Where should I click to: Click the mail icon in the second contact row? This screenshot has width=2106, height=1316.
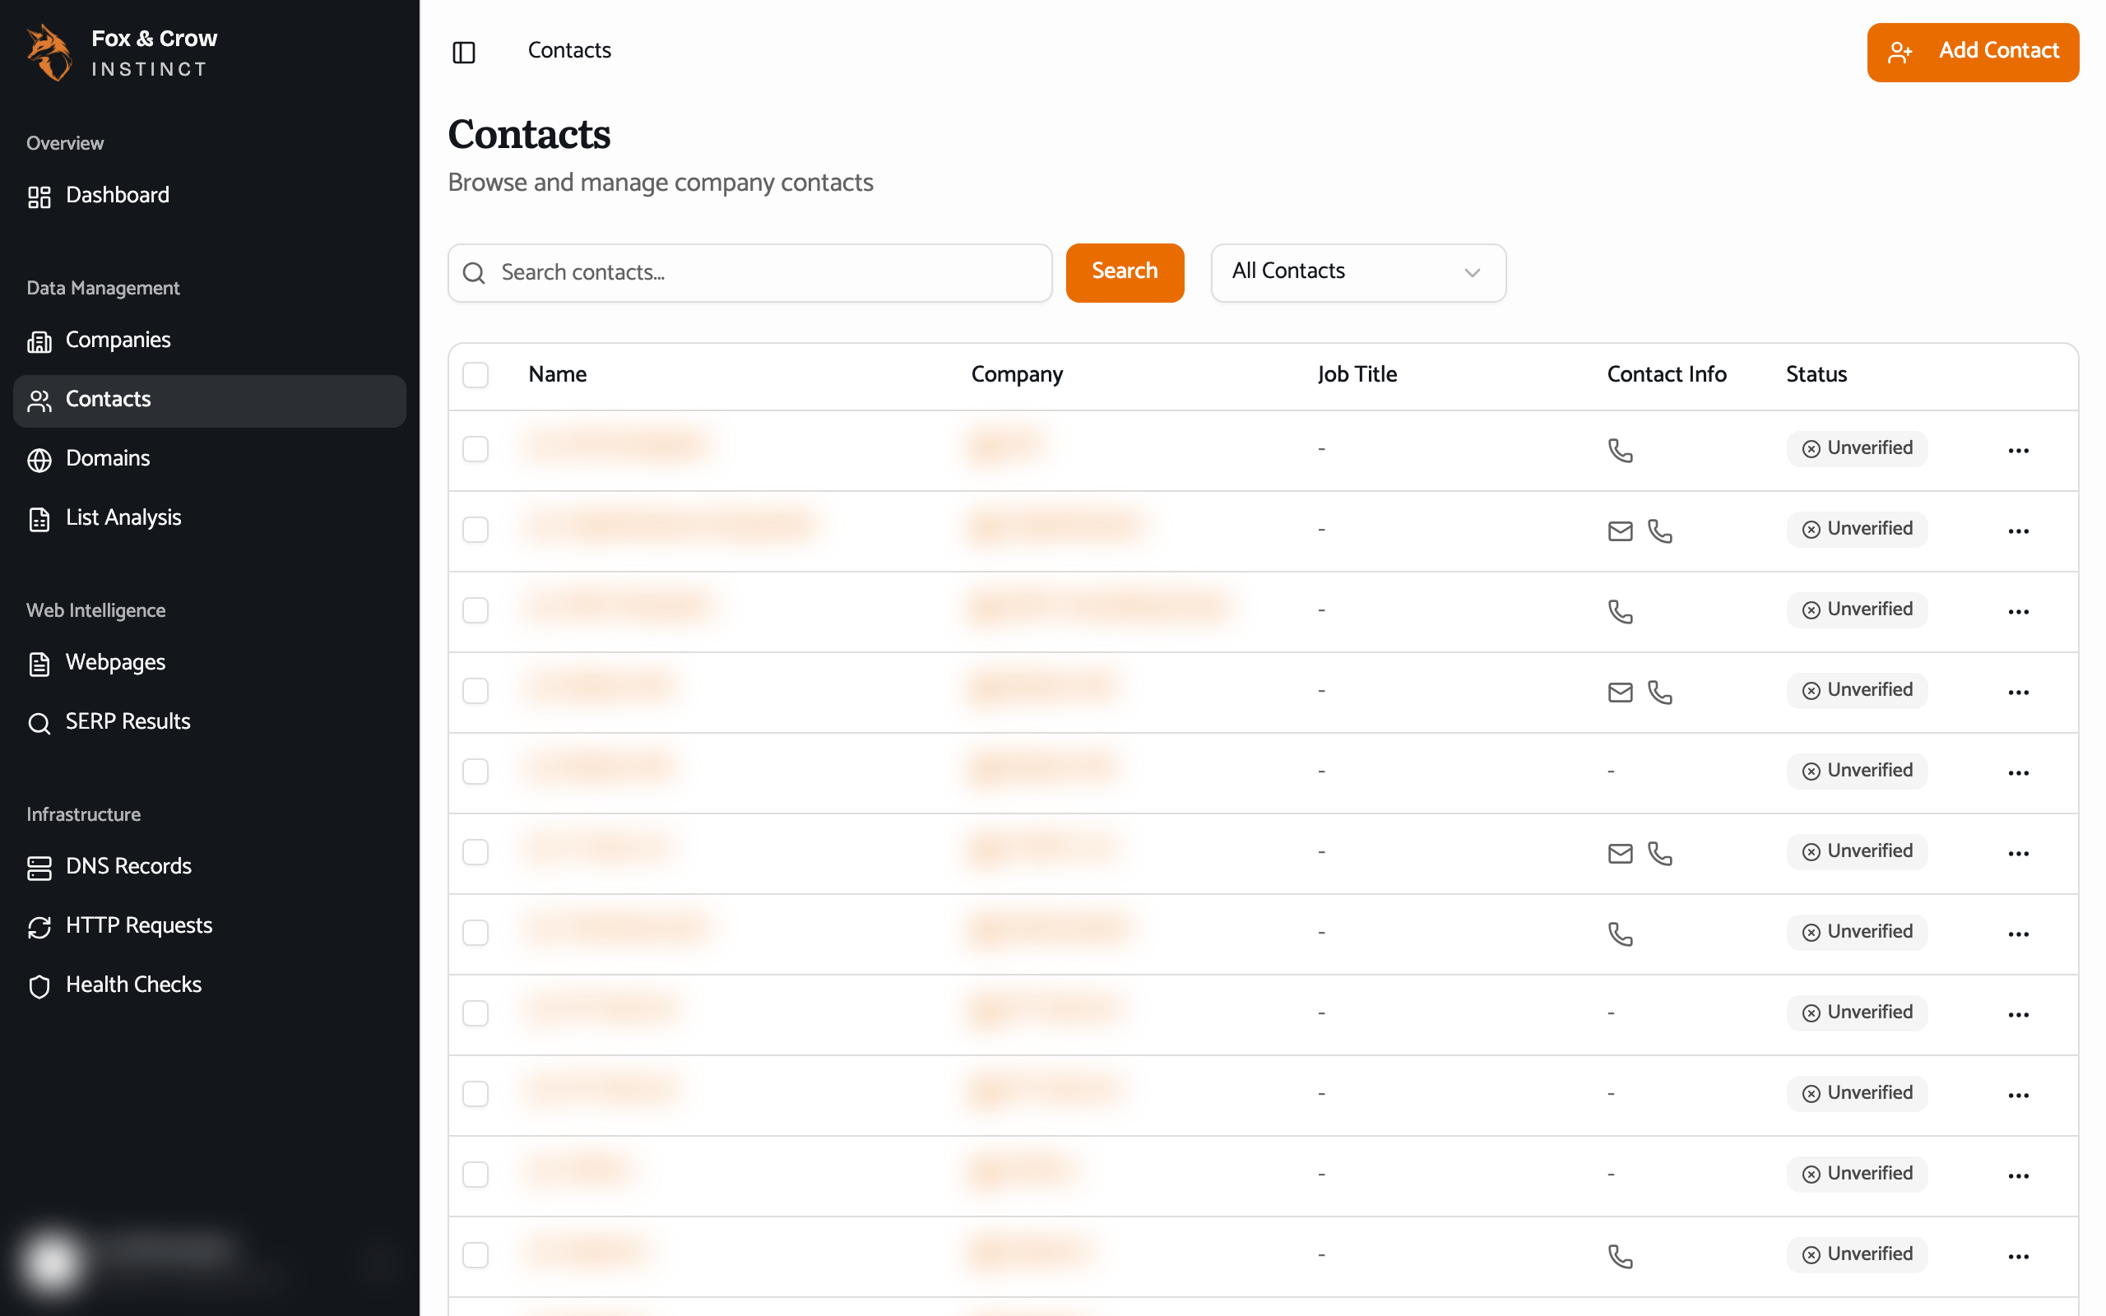(1620, 531)
